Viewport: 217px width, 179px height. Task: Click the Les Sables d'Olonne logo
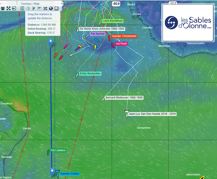188,23
